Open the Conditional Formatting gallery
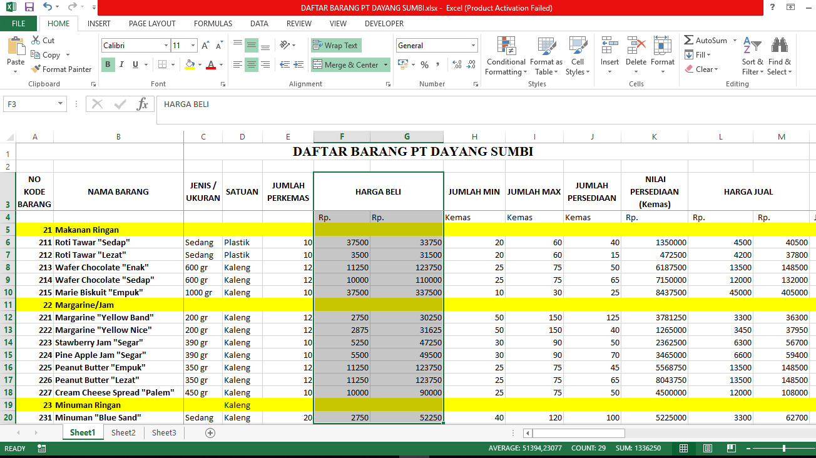The image size is (816, 458). coord(505,56)
